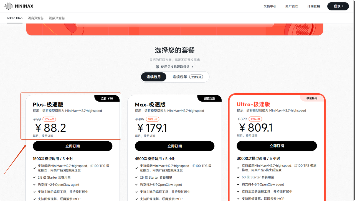355x201 pixels.
Task: Click 约支持4~5个OpenClaw agent text
Action: [x=263, y=184]
